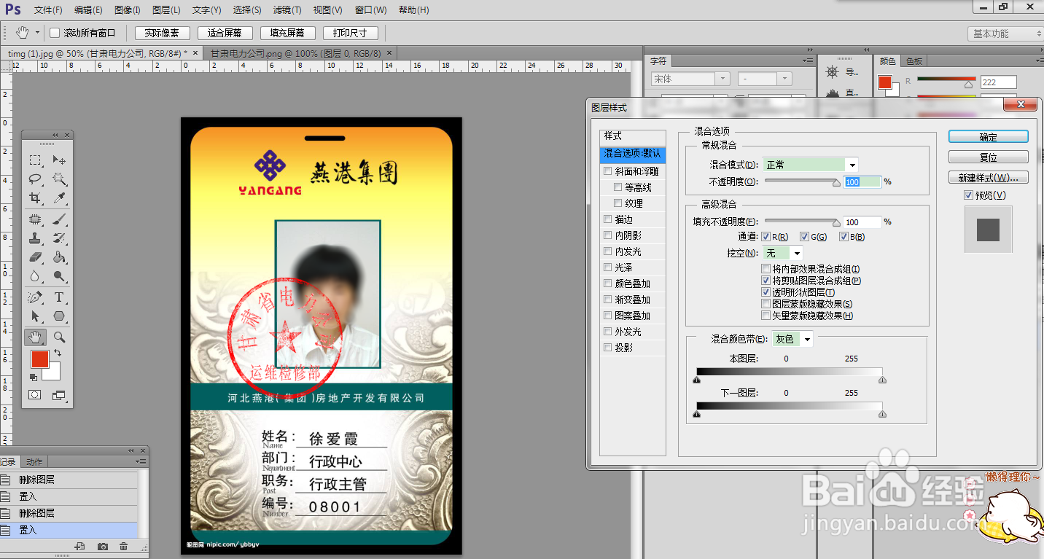The height and width of the screenshot is (559, 1044).
Task: Click 填充不透明度 slider handle
Action: [837, 224]
